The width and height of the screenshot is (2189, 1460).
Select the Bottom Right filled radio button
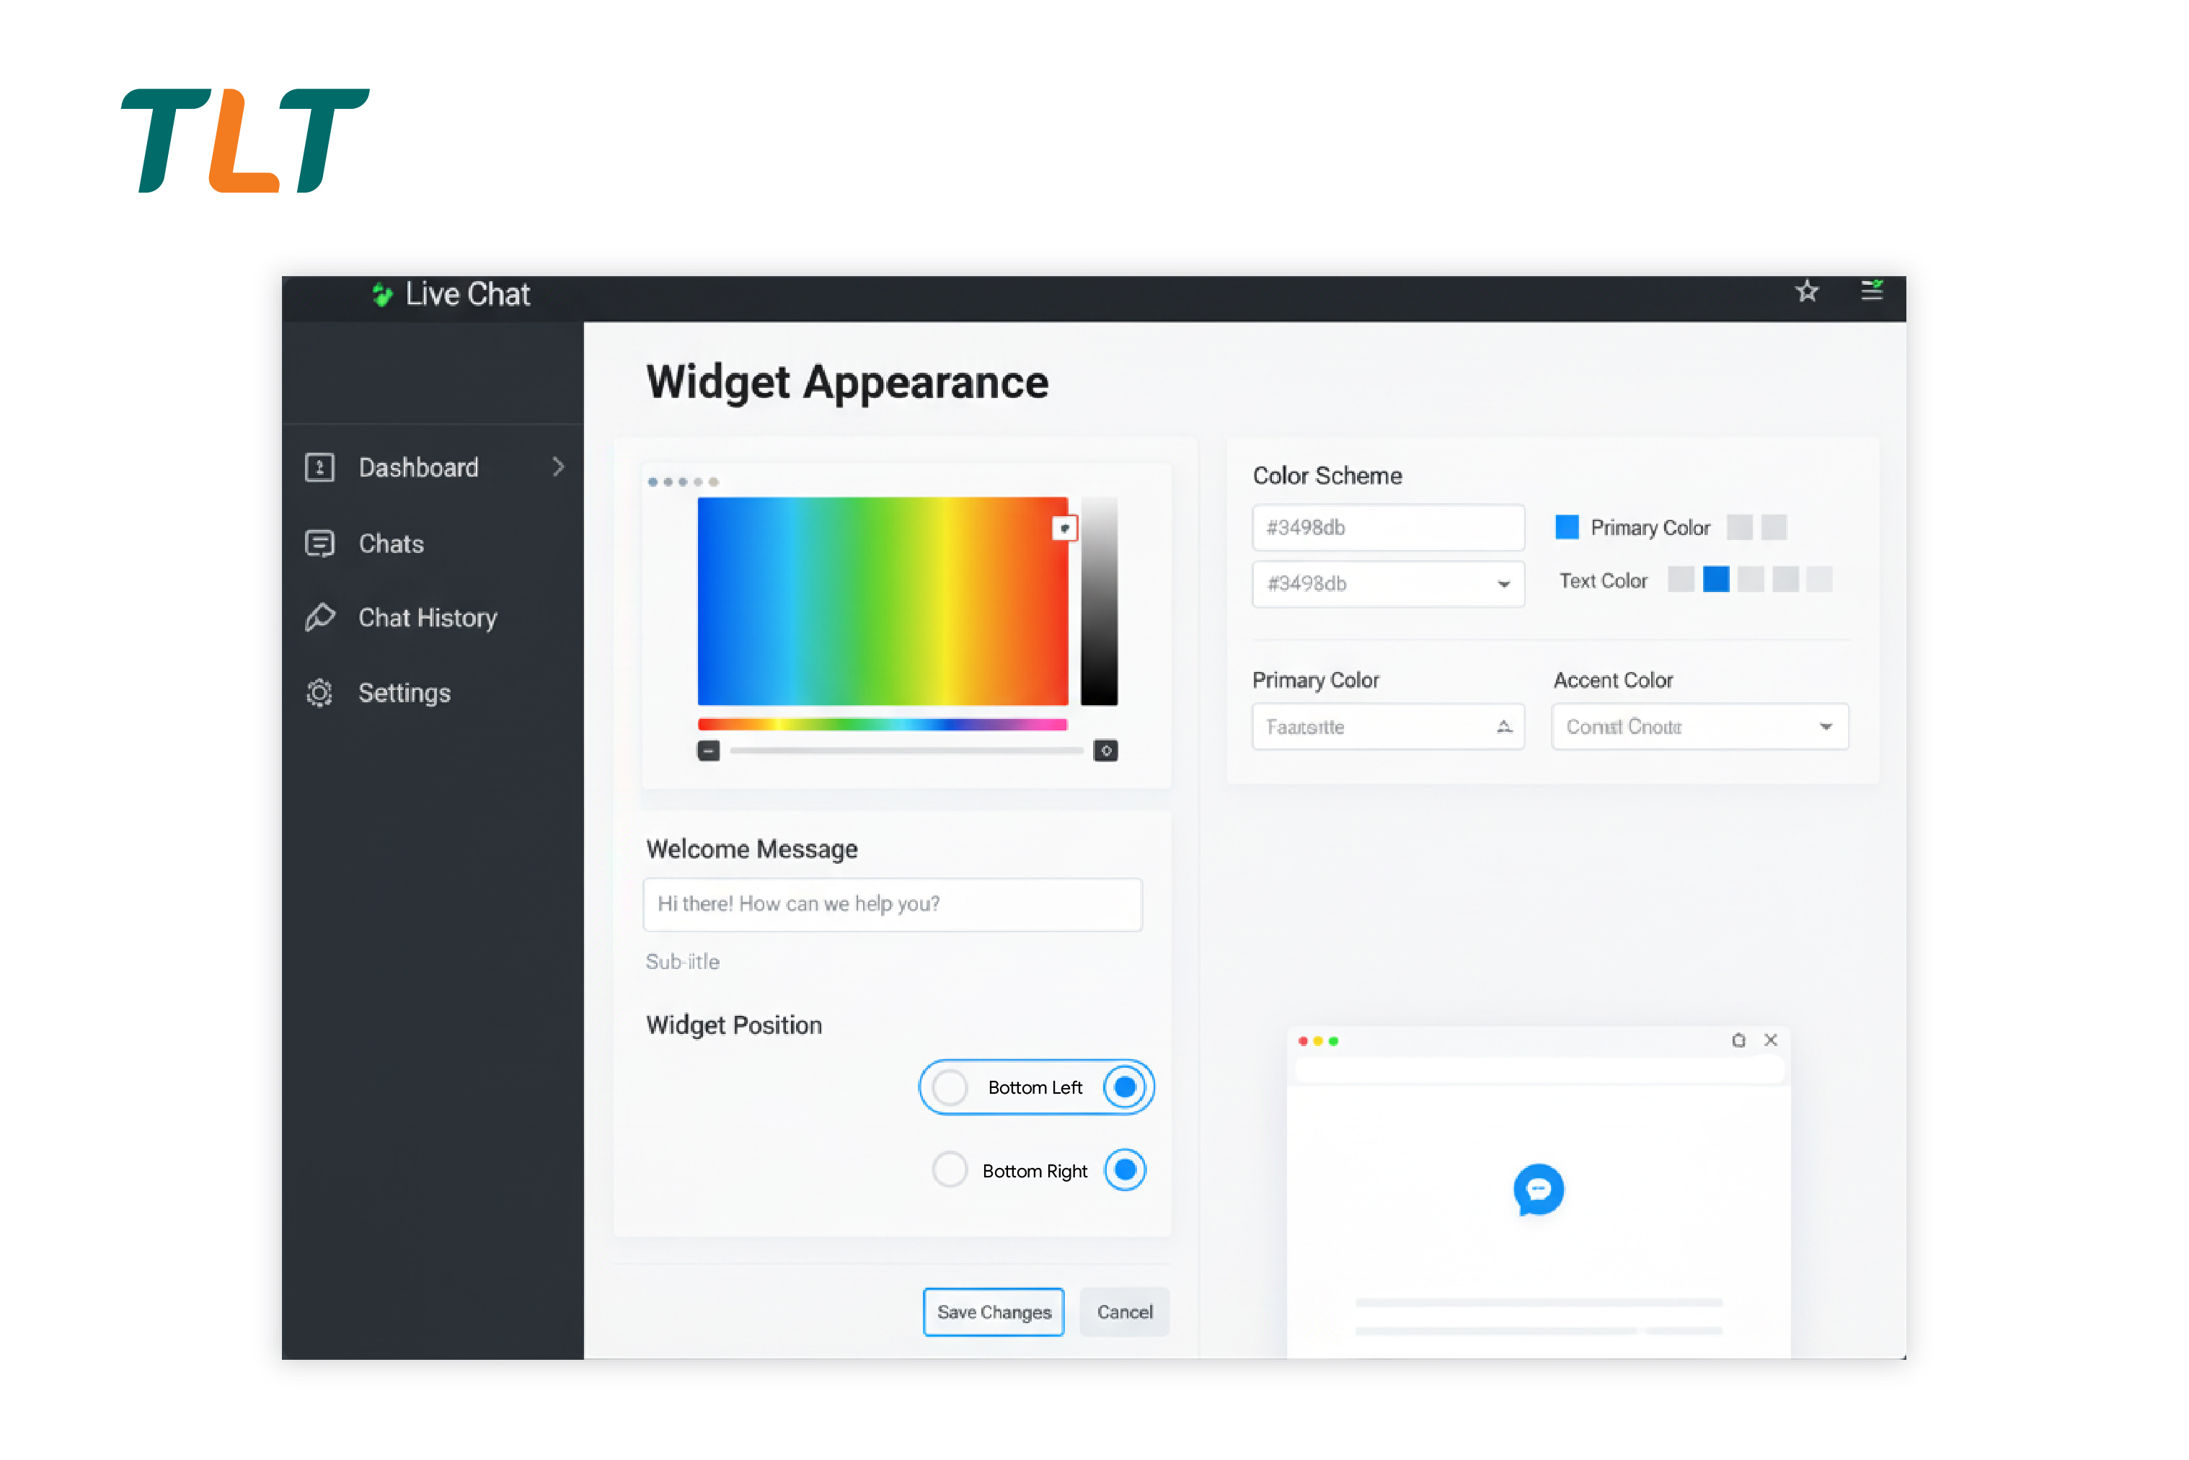pyautogui.click(x=1125, y=1169)
